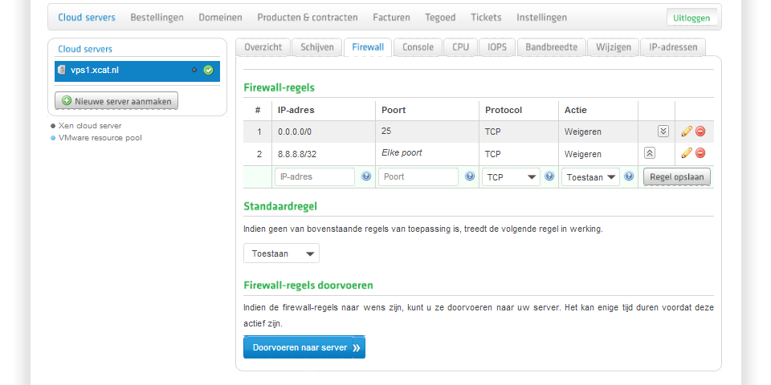Screen dimensions: 771x385
Task: Delete firewall rule 2 for 8.8.8.8/32
Action: click(x=700, y=153)
